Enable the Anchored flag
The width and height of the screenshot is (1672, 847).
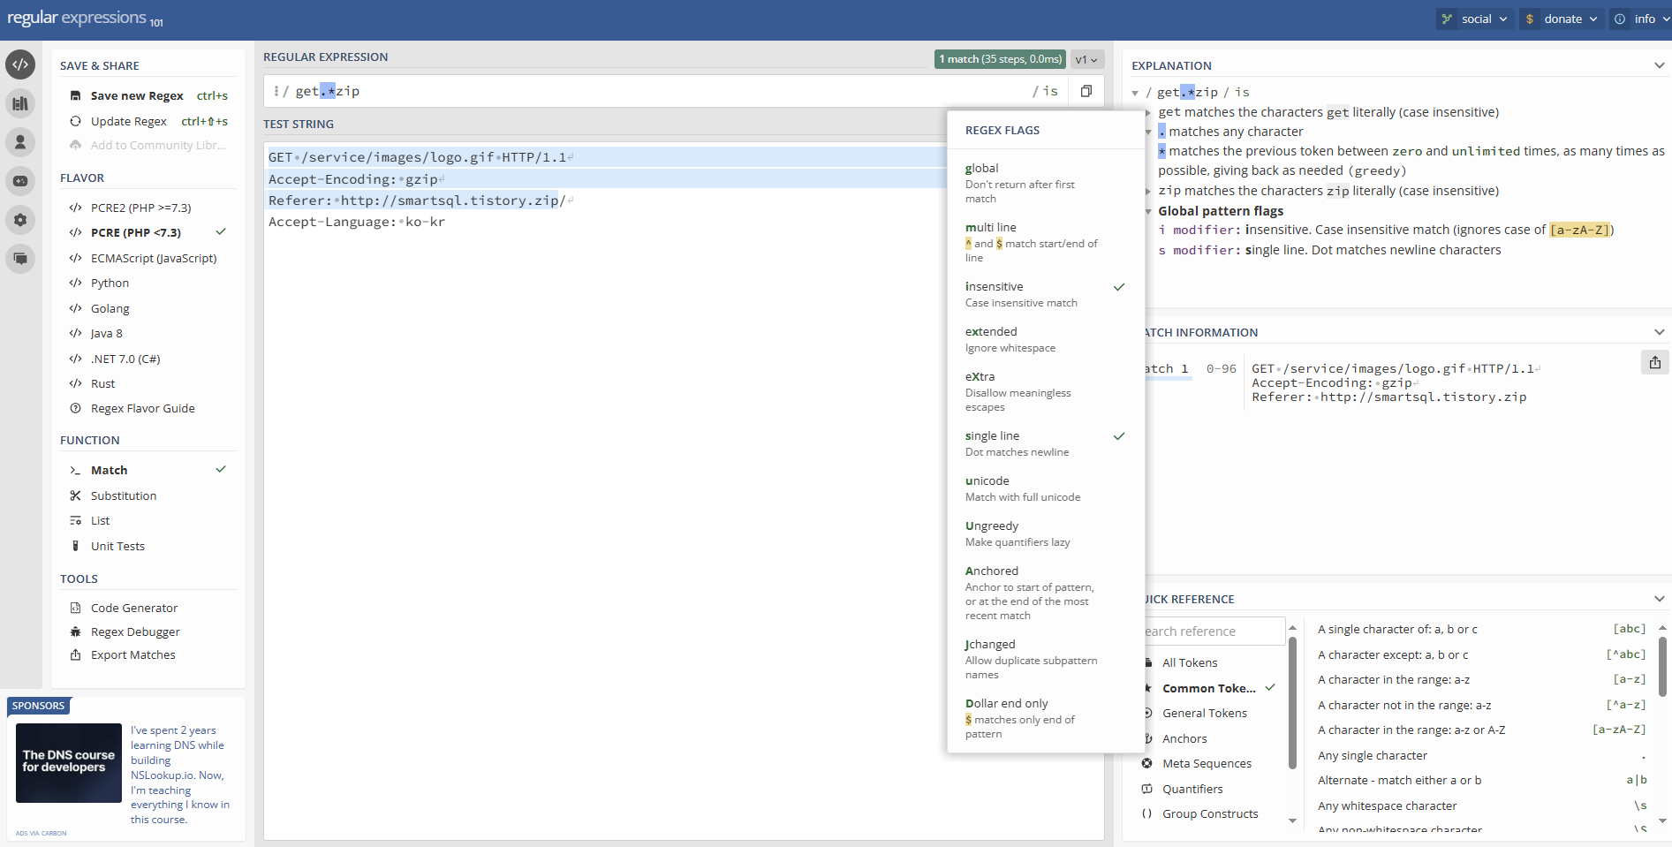point(1045,593)
